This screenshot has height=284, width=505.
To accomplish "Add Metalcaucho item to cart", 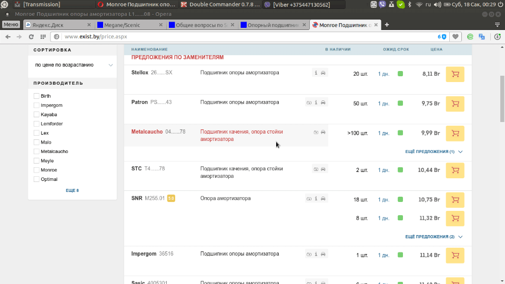I will 455,133.
